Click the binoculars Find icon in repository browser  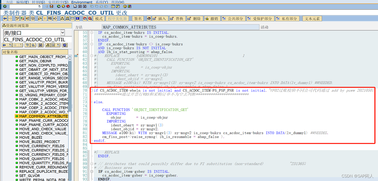40,45
